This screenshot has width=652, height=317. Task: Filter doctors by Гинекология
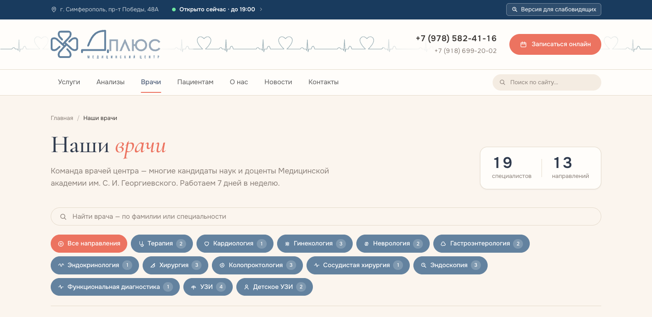(x=315, y=244)
